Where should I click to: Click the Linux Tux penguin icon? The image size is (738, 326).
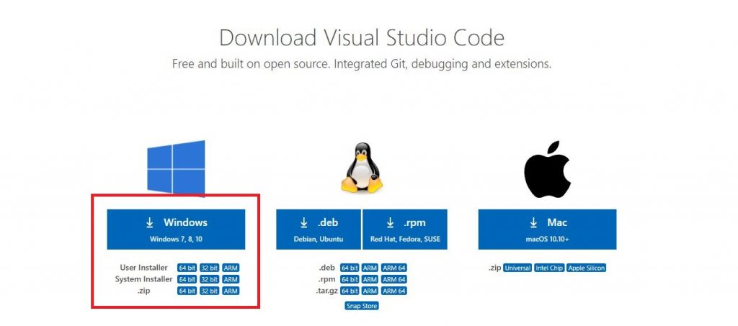pos(362,168)
